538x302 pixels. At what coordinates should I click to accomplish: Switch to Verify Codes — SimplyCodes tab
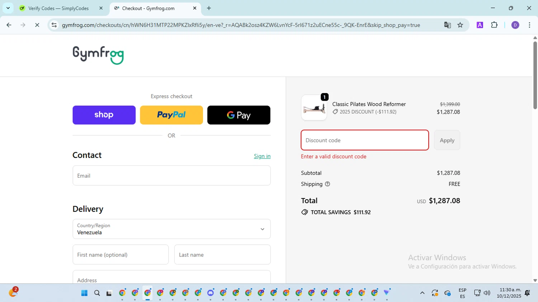point(58,8)
